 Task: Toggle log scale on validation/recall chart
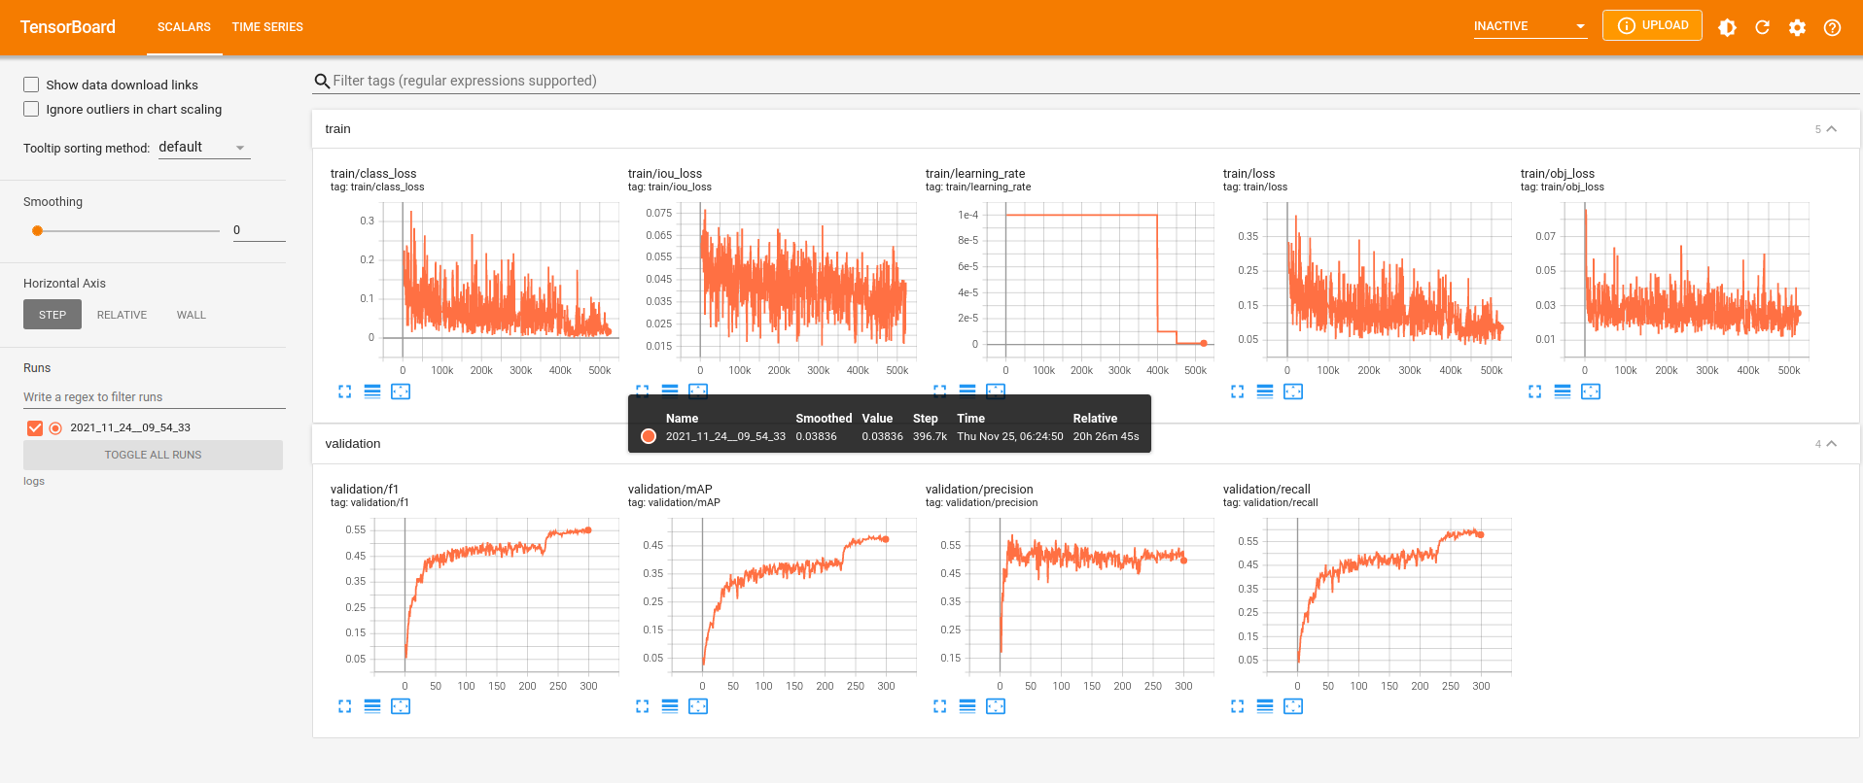point(1265,706)
